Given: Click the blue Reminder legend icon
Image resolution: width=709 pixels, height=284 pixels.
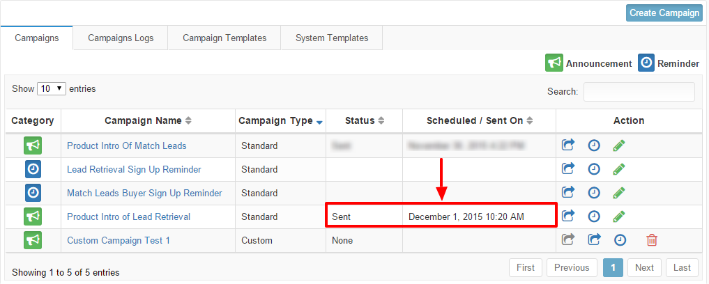Looking at the screenshot, I should click(646, 63).
